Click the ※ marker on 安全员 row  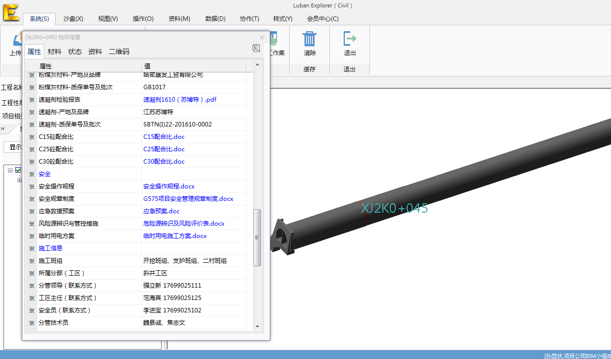pos(32,310)
